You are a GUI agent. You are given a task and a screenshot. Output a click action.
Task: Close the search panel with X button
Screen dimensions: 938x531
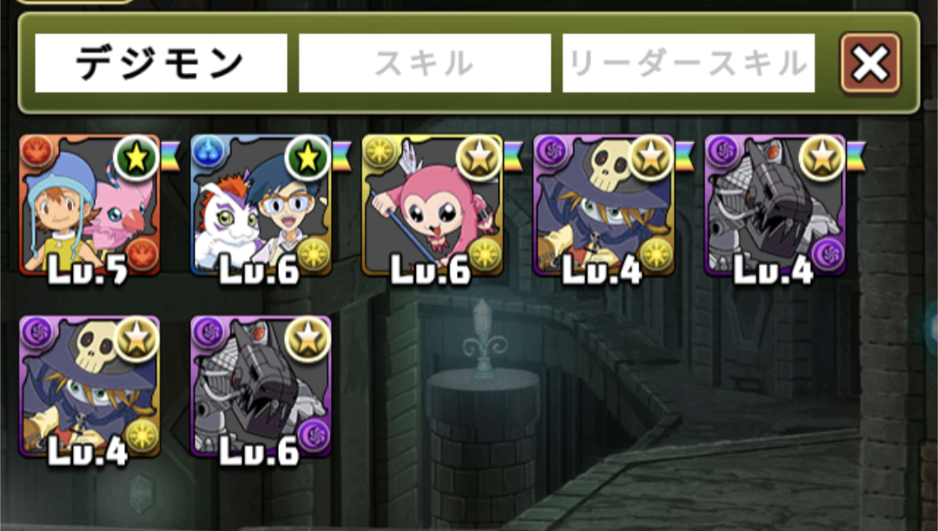click(x=870, y=63)
